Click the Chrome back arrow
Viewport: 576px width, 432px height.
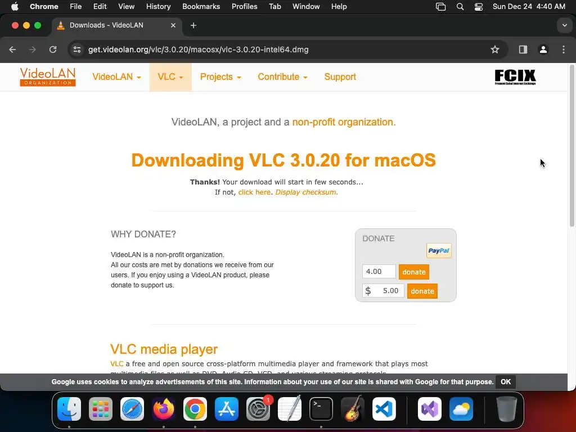pos(12,49)
